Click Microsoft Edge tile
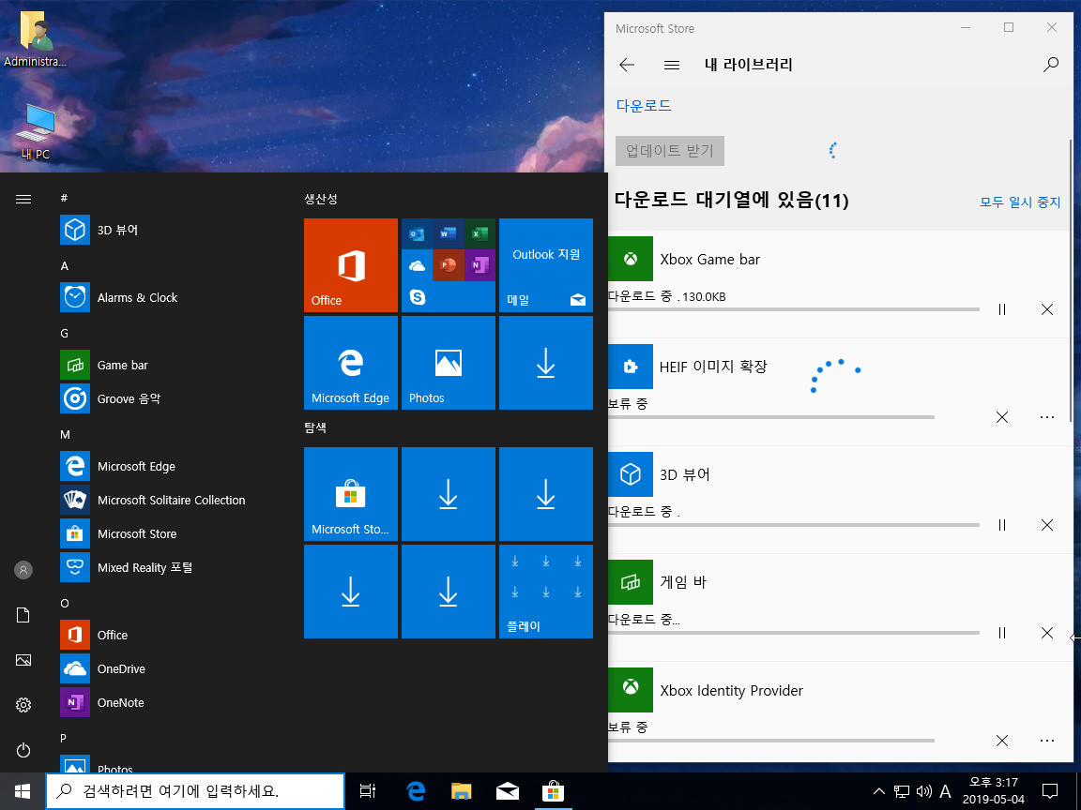This screenshot has height=810, width=1081. pyautogui.click(x=351, y=363)
